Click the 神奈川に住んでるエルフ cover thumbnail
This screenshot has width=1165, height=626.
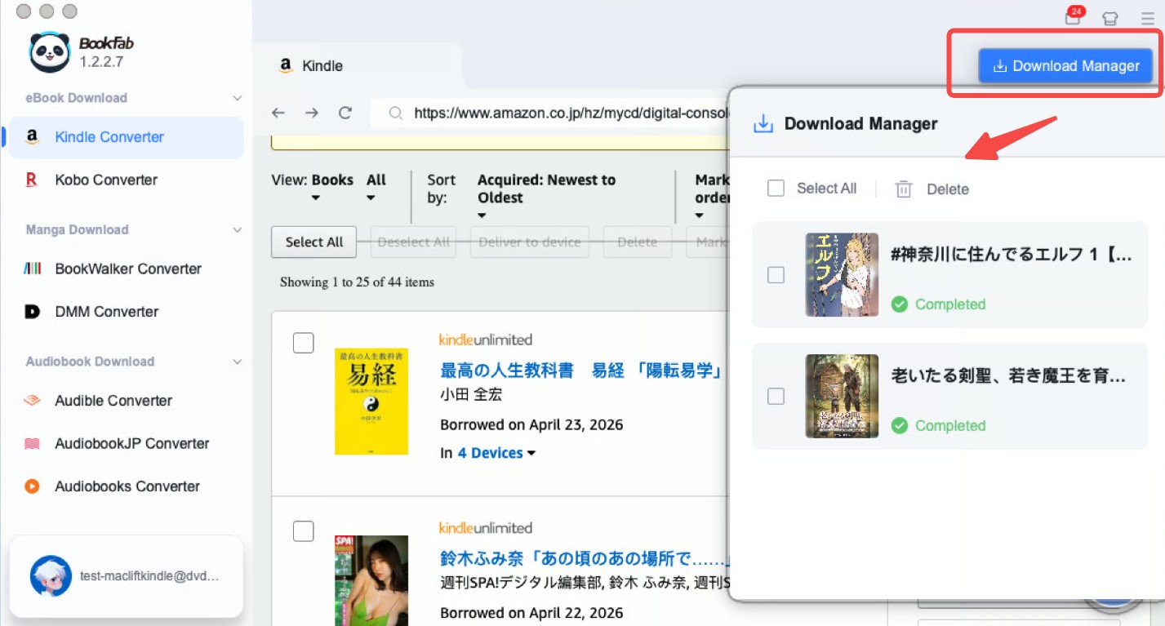[x=842, y=275]
